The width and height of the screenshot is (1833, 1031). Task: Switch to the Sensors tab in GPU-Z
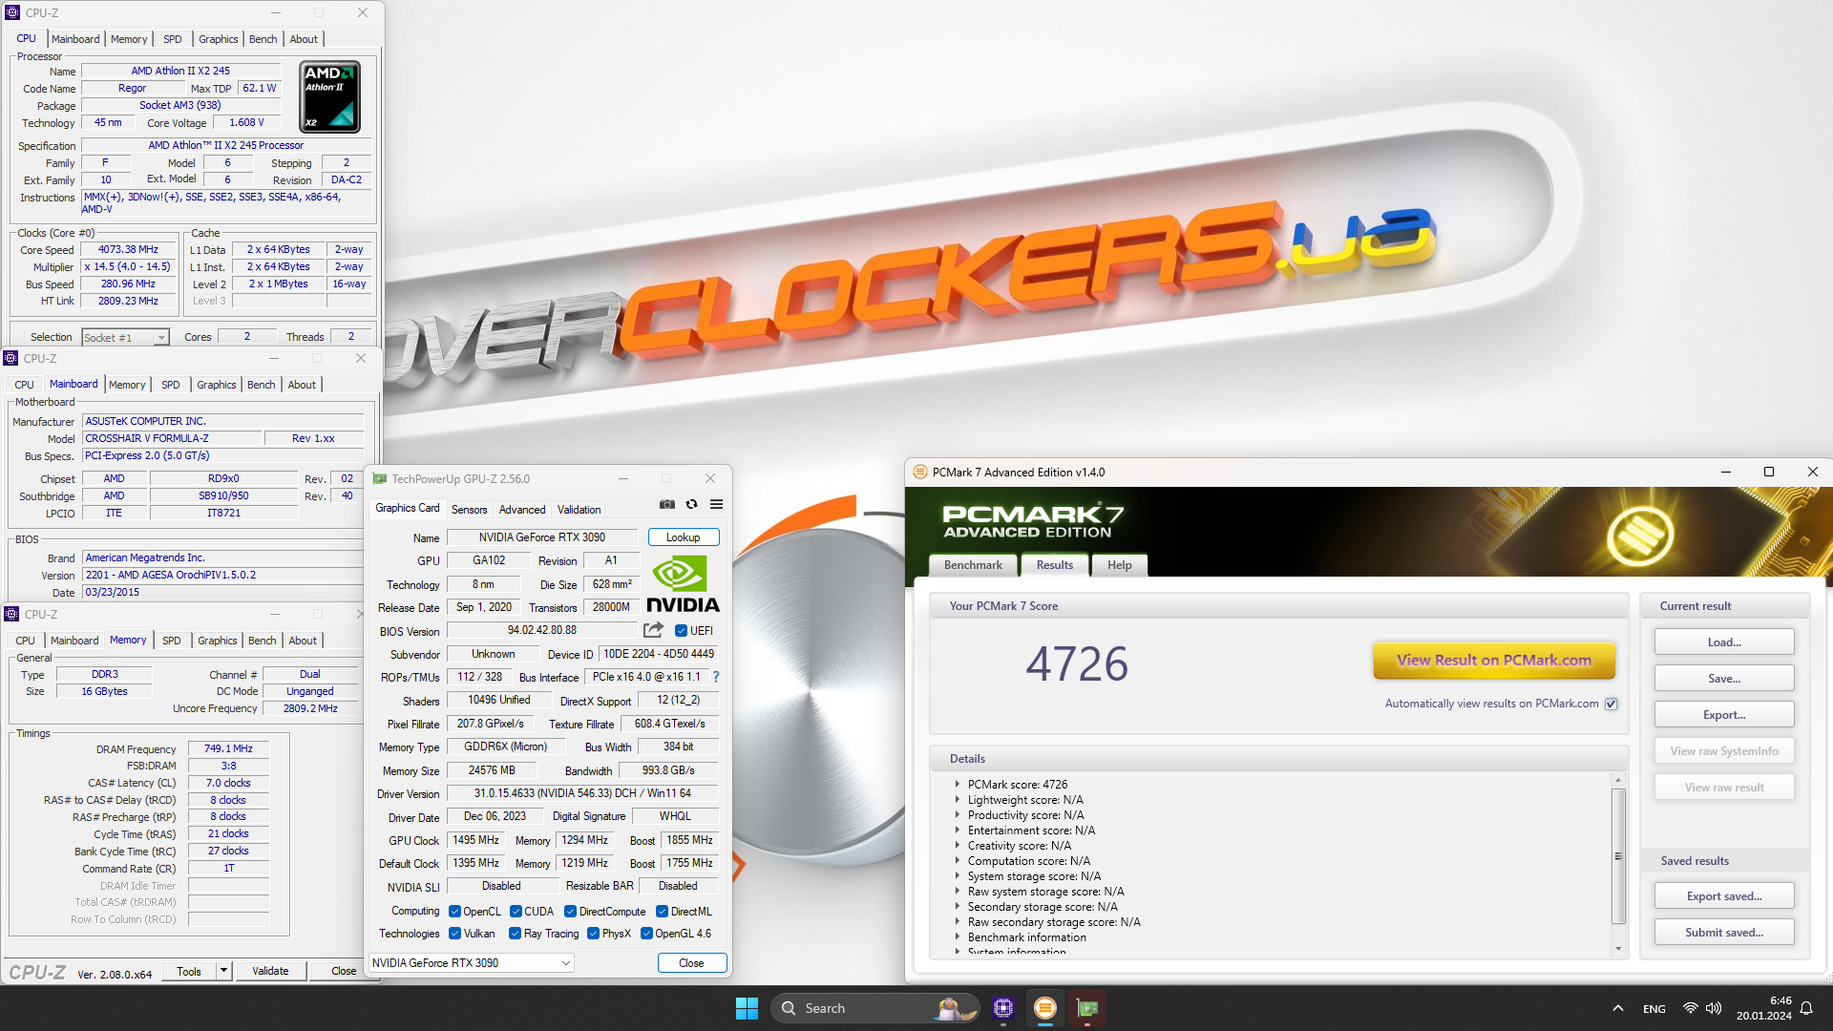click(x=469, y=510)
